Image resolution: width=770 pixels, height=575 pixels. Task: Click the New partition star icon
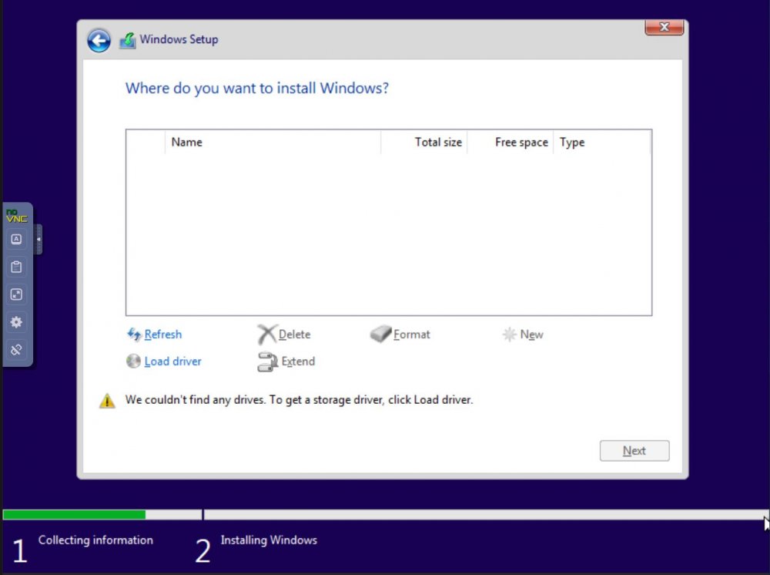pyautogui.click(x=509, y=335)
